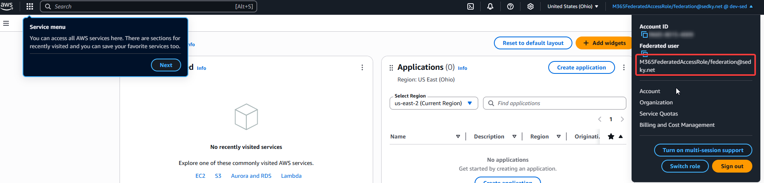Open Info link beside Applications heading
764x183 pixels.
coord(463,68)
